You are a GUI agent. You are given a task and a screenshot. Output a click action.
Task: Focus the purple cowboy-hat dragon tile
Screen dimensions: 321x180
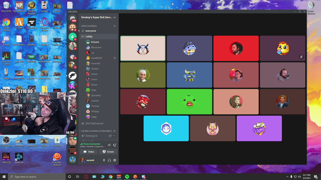(259, 128)
